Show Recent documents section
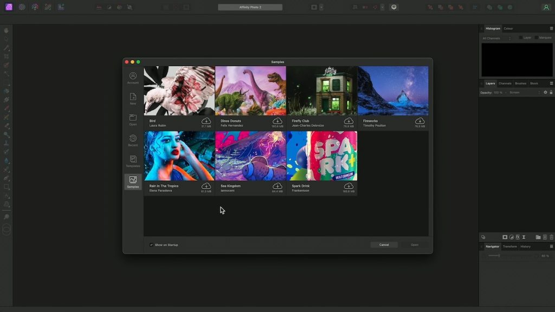 point(133,140)
